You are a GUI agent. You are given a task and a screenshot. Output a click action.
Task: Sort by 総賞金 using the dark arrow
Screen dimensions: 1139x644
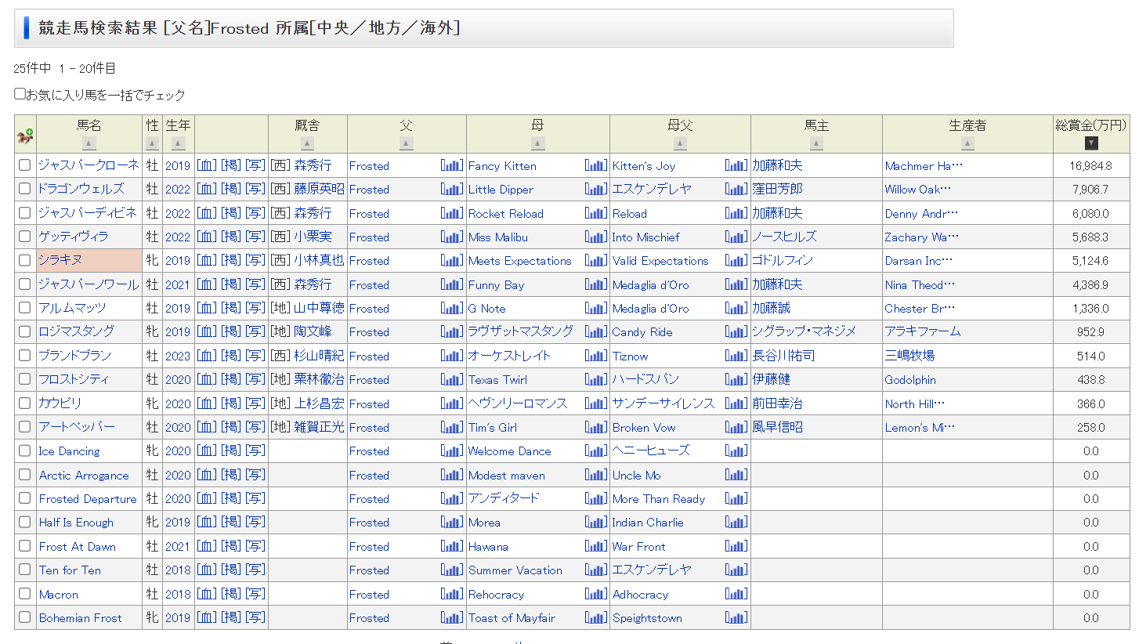[x=1091, y=143]
